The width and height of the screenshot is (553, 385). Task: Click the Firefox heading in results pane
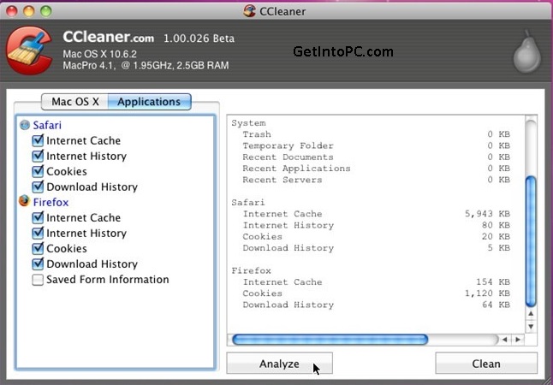[251, 270]
